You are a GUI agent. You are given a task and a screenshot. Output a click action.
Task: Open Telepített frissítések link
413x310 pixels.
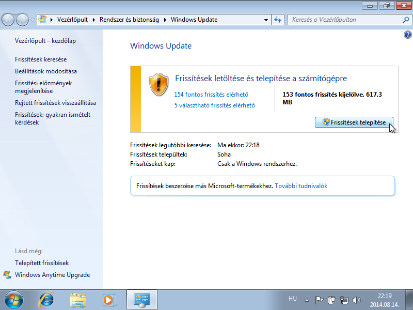click(x=42, y=263)
